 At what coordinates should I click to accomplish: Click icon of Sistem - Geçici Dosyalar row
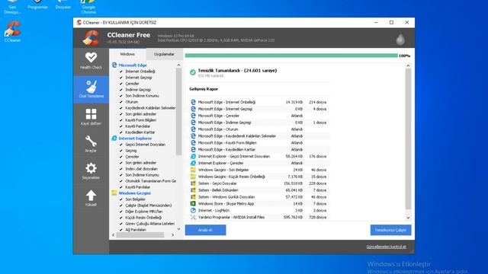(193, 183)
